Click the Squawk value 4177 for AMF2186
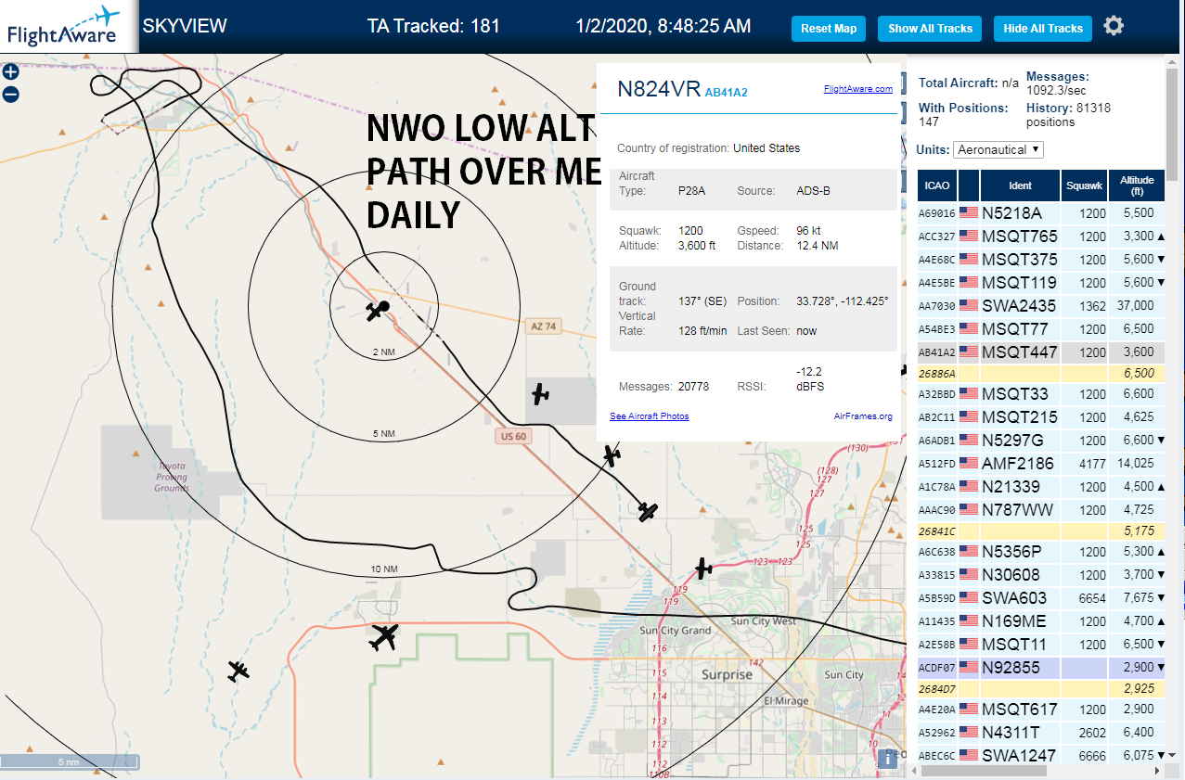 click(1093, 464)
